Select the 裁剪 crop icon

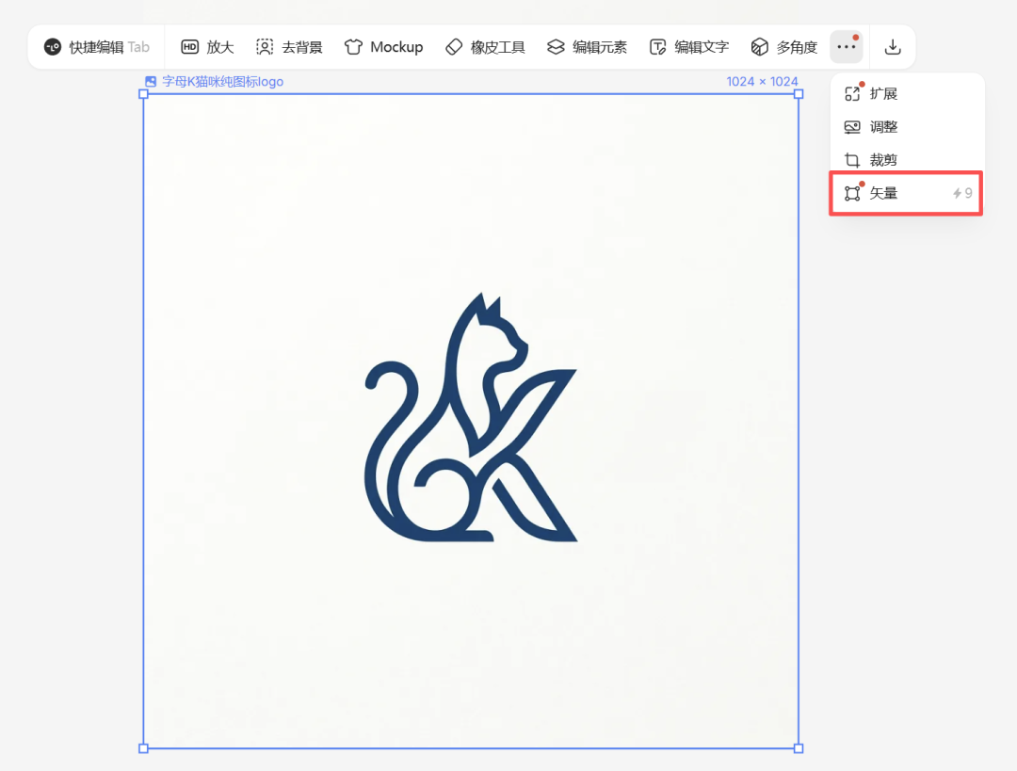(x=854, y=159)
